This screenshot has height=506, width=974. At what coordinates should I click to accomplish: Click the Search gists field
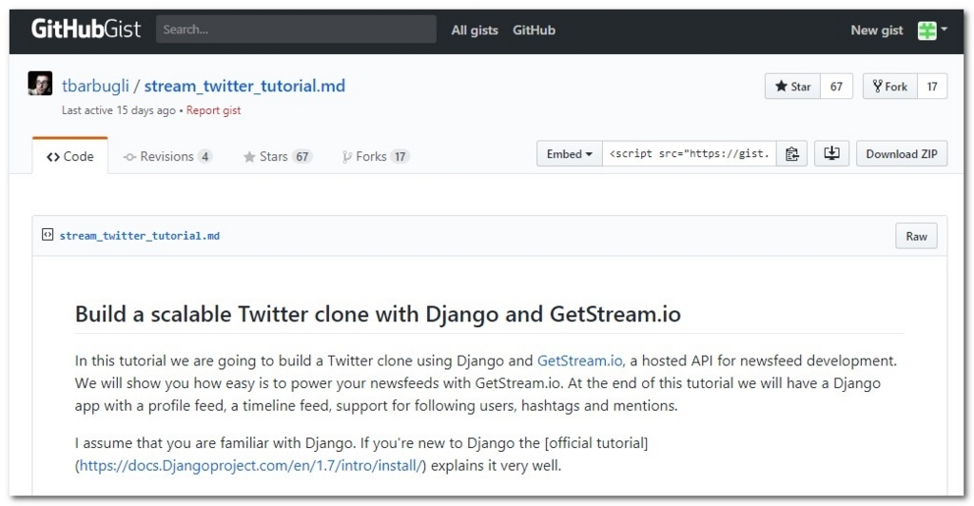click(296, 29)
